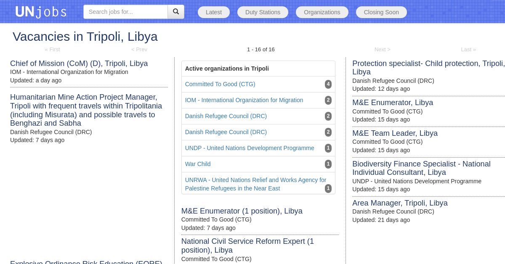Click the search magnifier icon button
Screen dimensions: 505x264
coord(176,12)
